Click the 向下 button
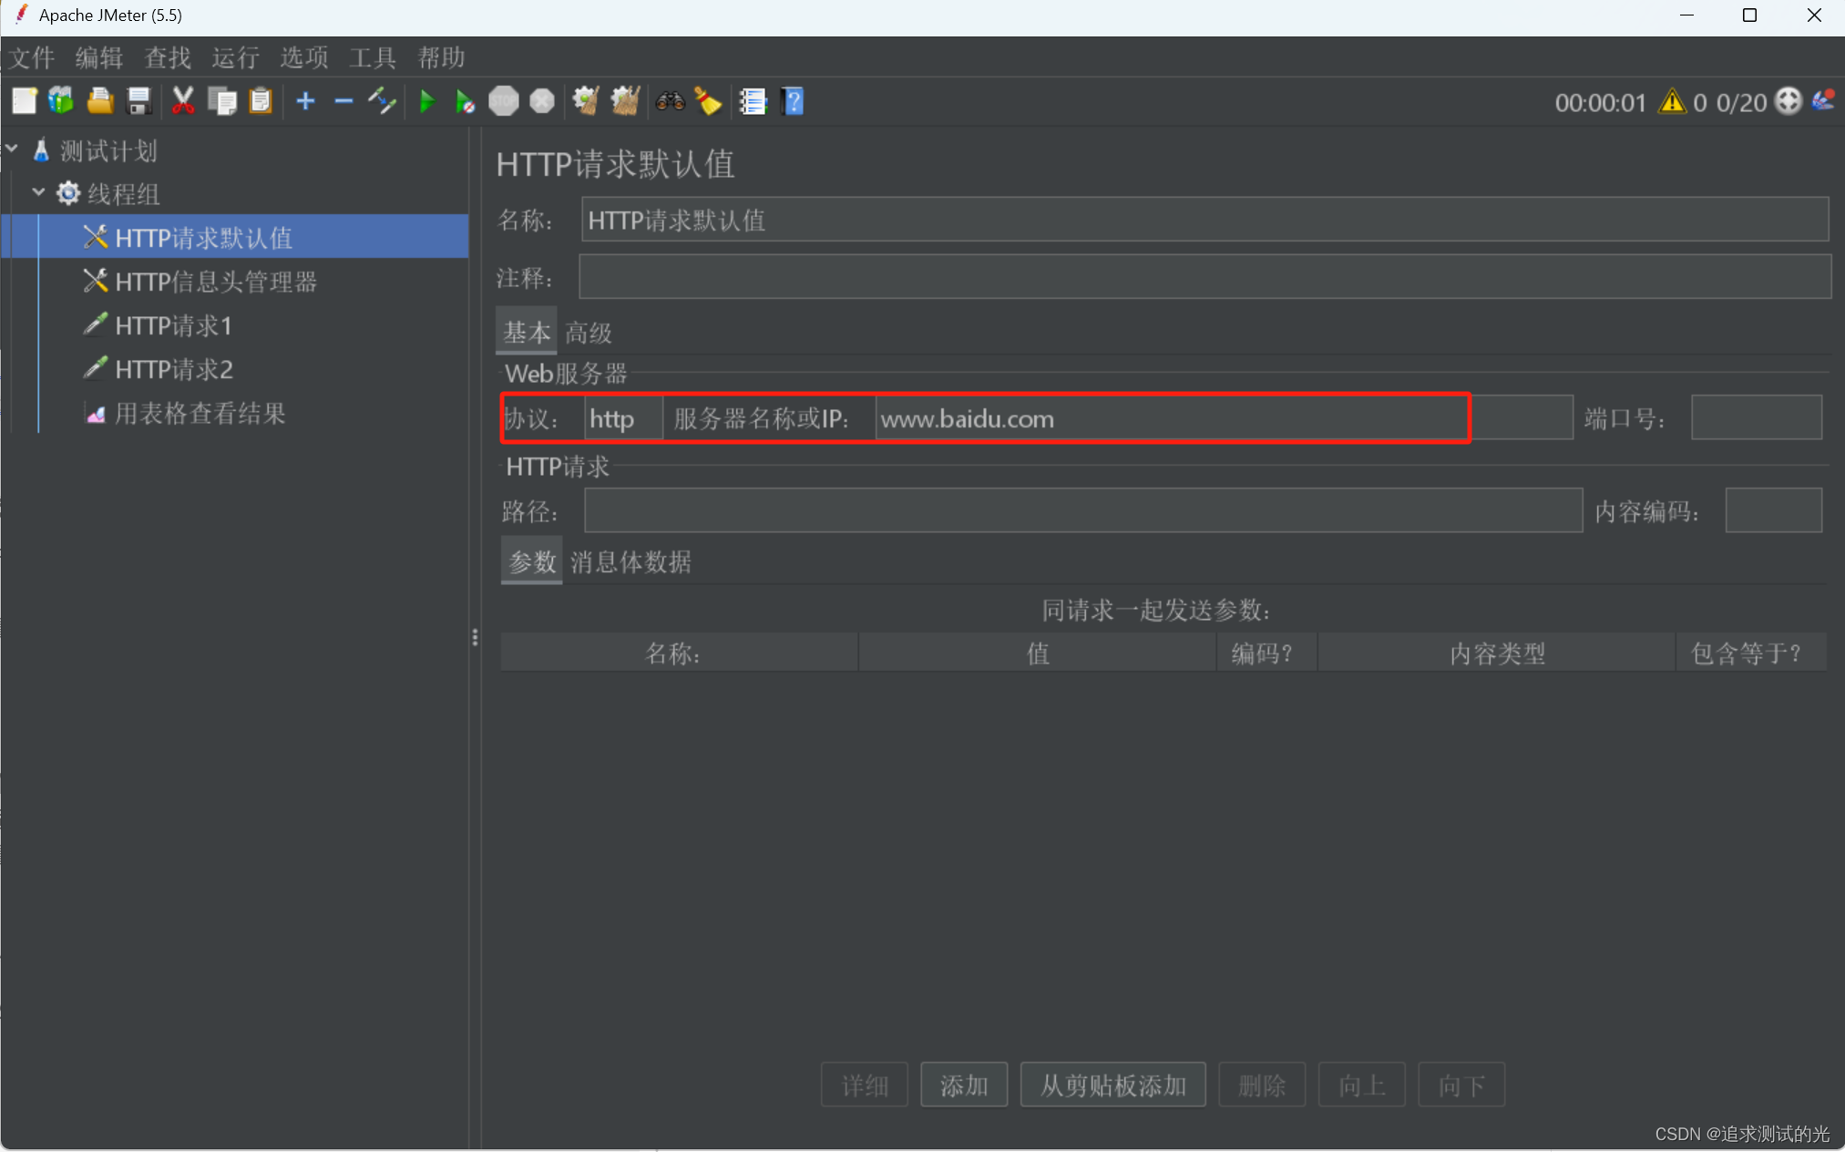1845x1152 pixels. pos(1461,1085)
